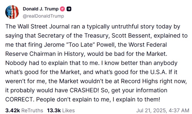The height and width of the screenshot is (114, 192).
Task: Click the Likes label
Action: tap(68, 110)
